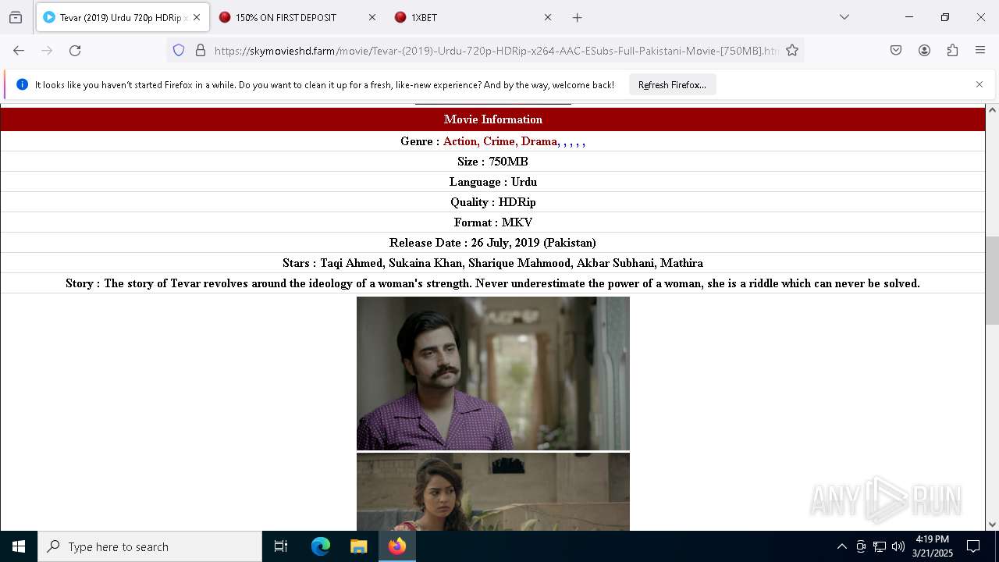Viewport: 999px width, 562px height.
Task: Click scrollbar down arrow
Action: pyautogui.click(x=992, y=525)
